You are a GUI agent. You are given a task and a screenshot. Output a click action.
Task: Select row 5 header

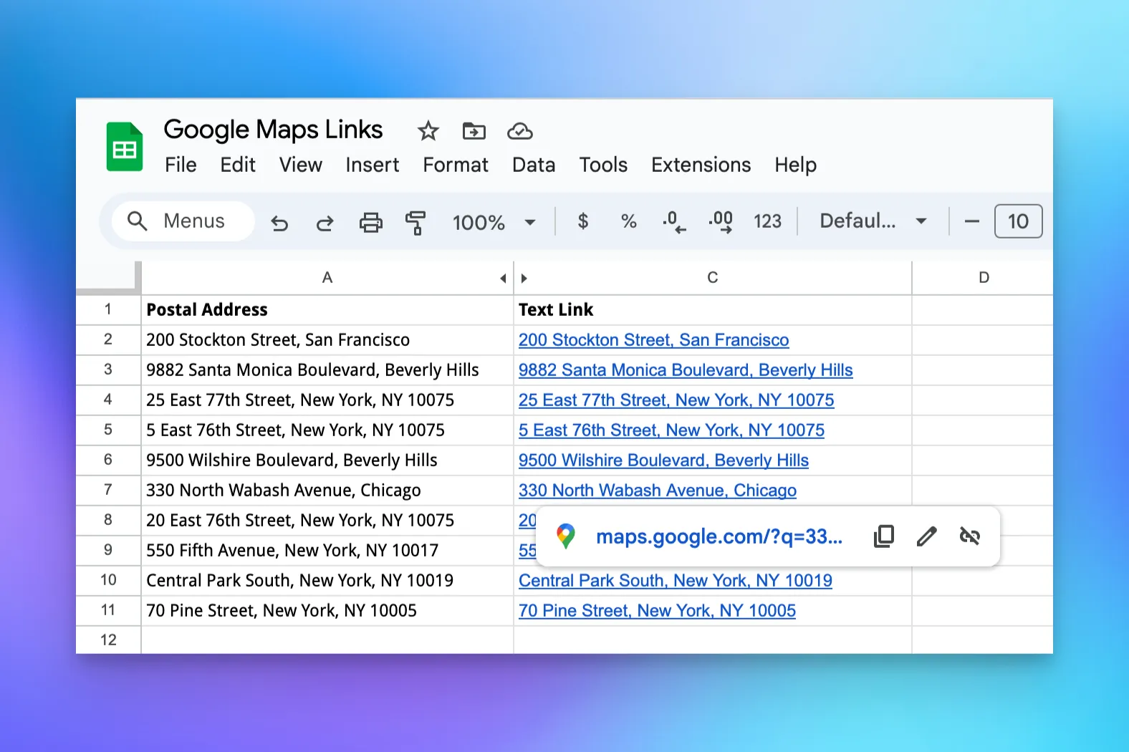pos(108,430)
